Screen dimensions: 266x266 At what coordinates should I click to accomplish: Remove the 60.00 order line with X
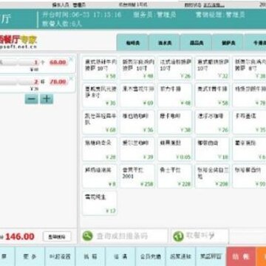click(x=71, y=59)
